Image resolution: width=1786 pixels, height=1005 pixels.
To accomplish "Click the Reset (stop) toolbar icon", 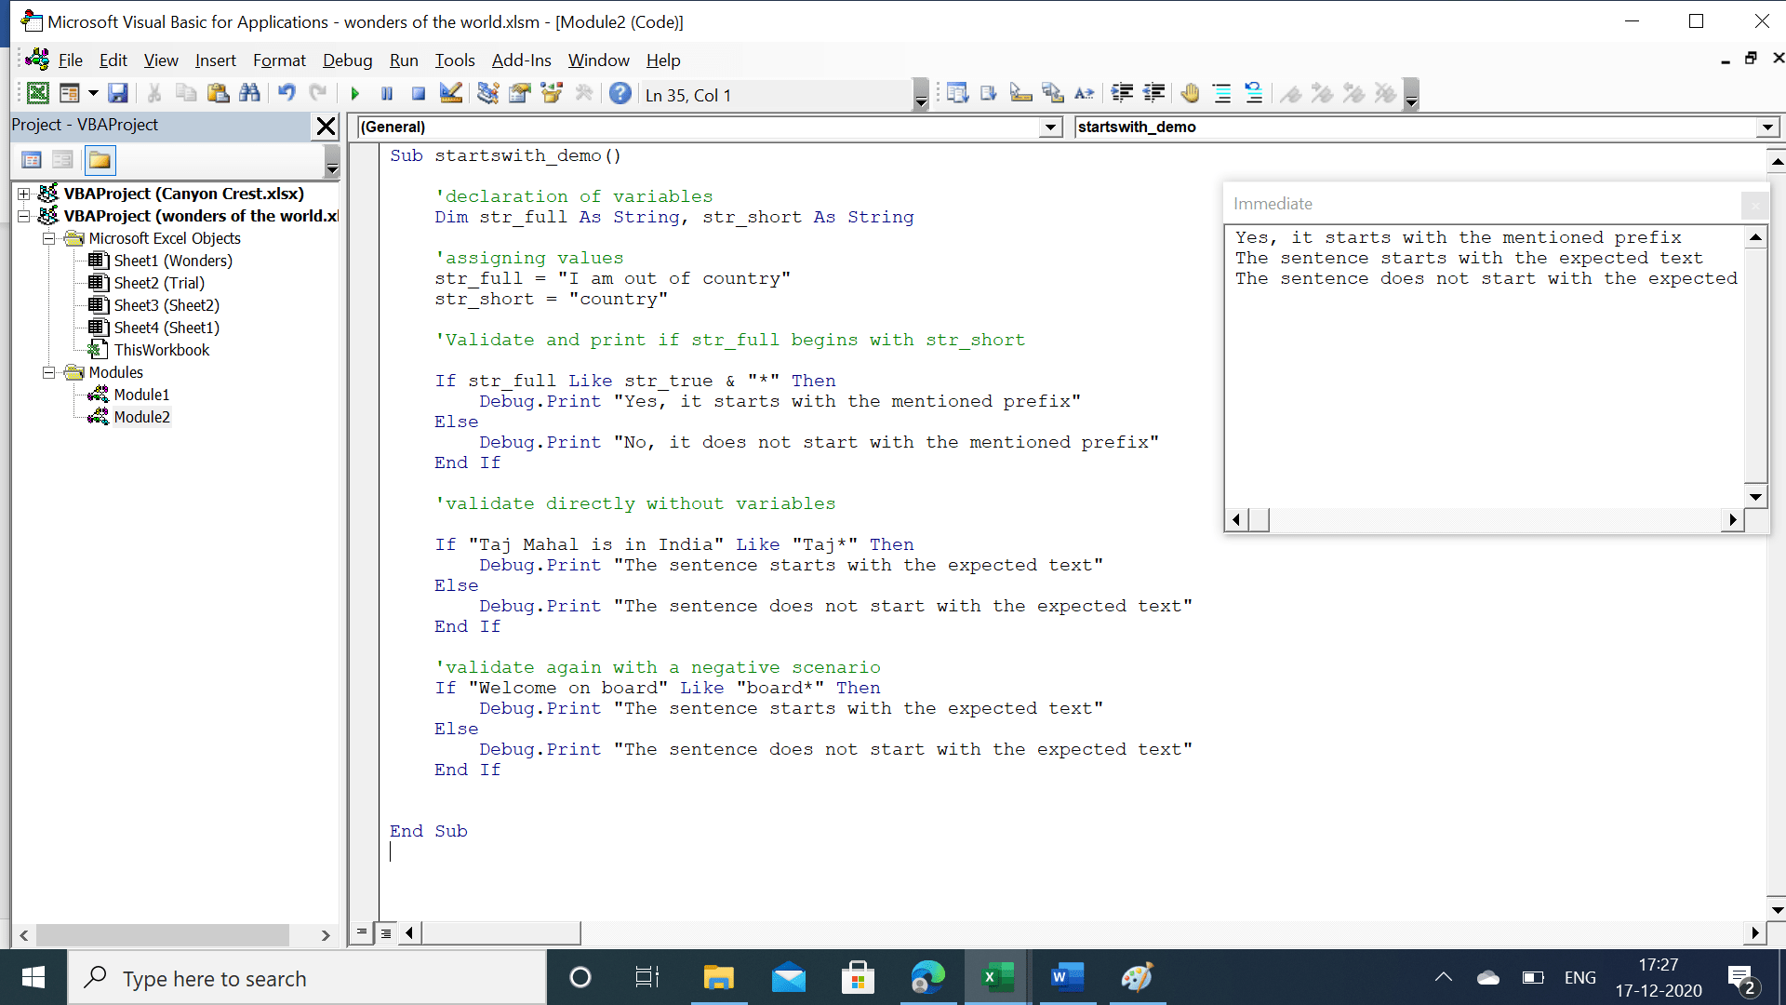I will pyautogui.click(x=419, y=94).
